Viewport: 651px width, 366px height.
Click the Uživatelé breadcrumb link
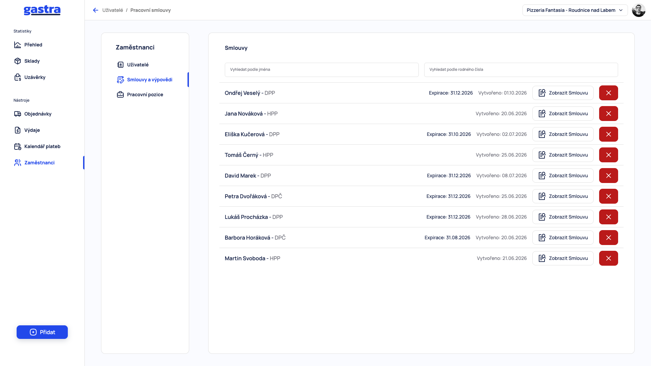[x=113, y=10]
